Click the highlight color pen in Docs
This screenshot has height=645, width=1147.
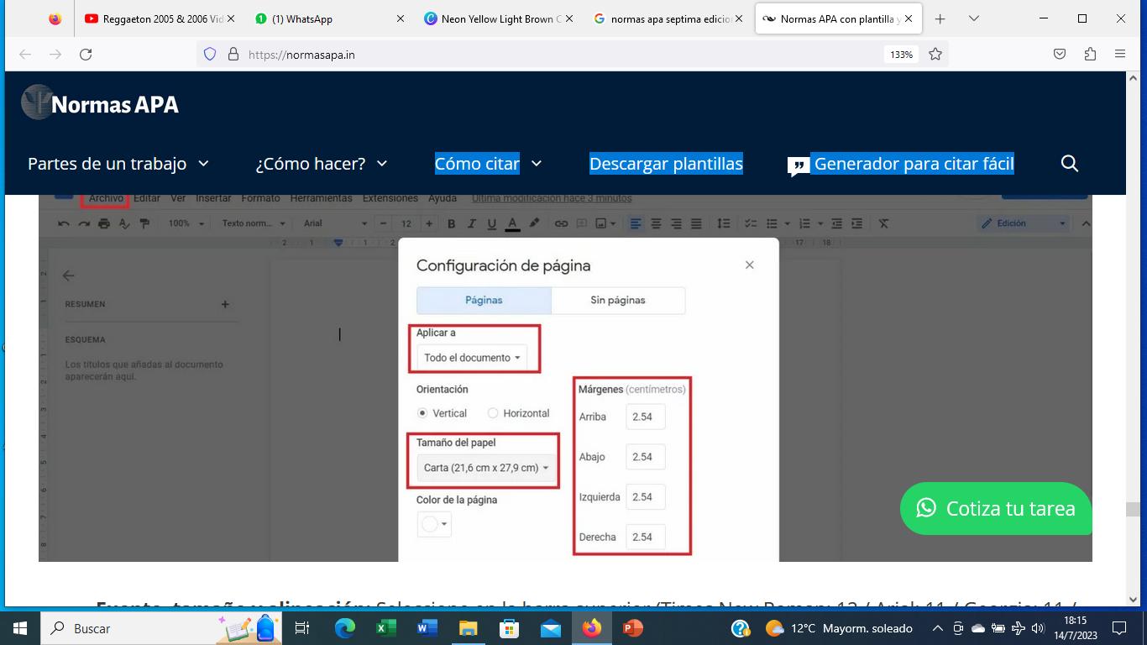pyautogui.click(x=534, y=223)
